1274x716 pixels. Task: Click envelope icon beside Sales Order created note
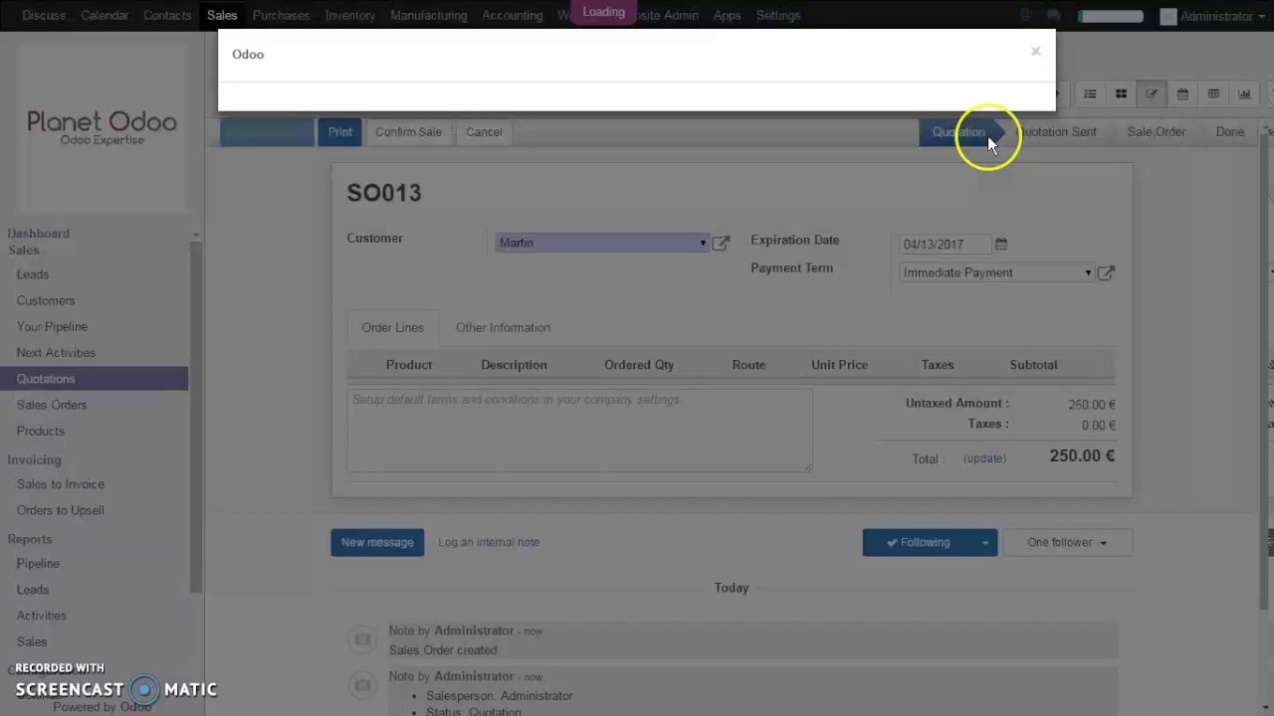tap(362, 639)
